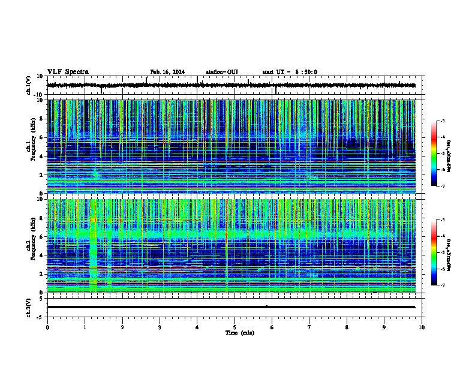Click the "Time (min)" axis title
The image size is (475, 367).
(x=240, y=333)
